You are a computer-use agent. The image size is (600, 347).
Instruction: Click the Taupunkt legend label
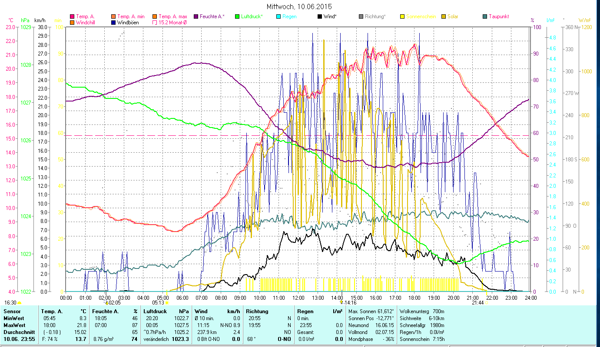(x=499, y=16)
